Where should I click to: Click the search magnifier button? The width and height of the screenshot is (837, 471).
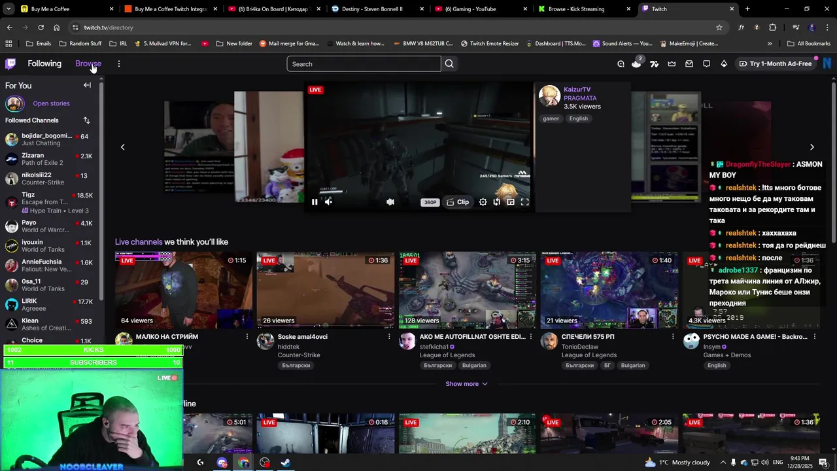pos(449,63)
